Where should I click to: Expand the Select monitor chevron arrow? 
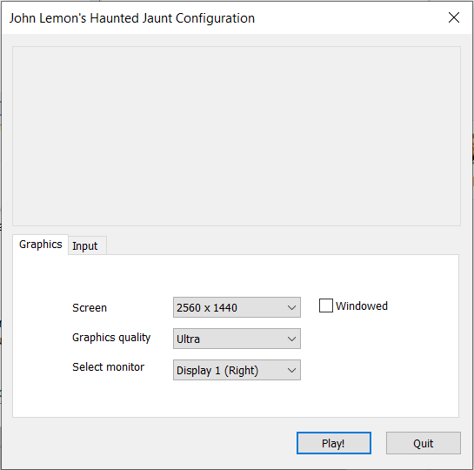point(291,370)
